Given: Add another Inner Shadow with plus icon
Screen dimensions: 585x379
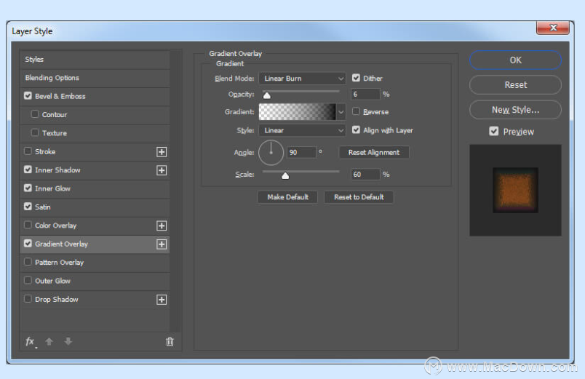Looking at the screenshot, I should [x=162, y=170].
